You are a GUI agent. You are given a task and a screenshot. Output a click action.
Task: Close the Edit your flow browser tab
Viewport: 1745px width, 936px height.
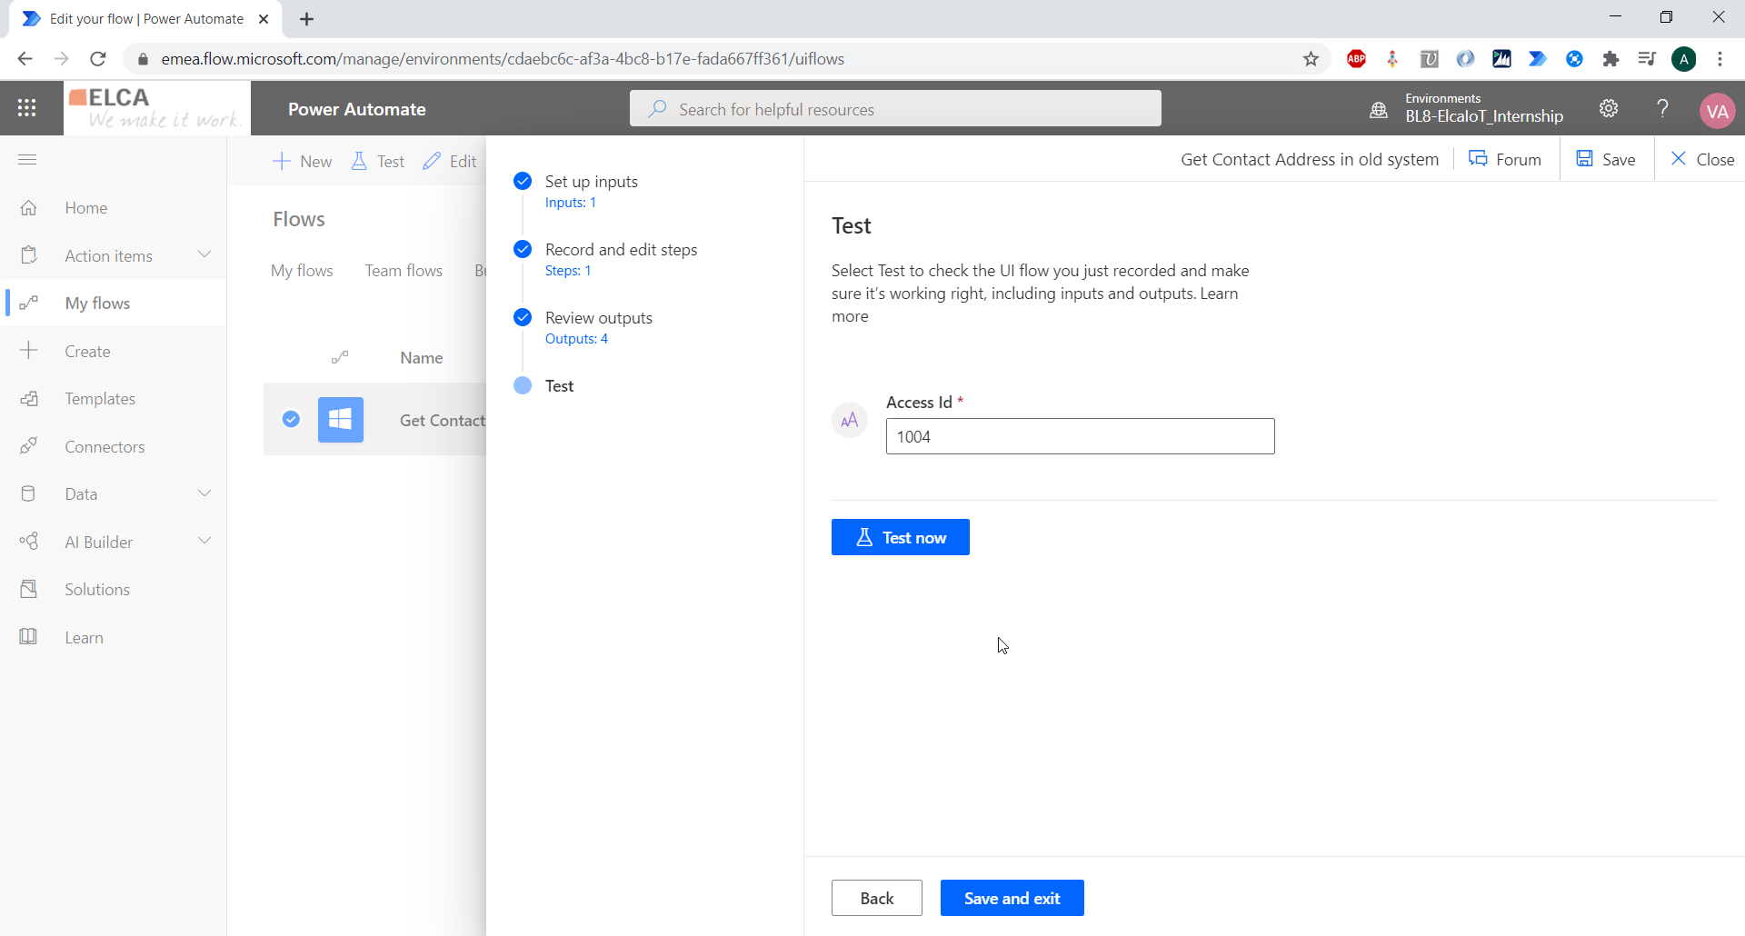pos(264,19)
